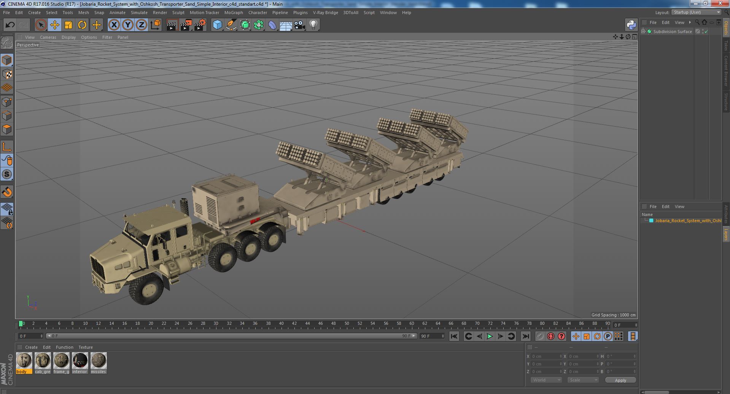Activate the Rotate tool
This screenshot has height=394, width=730.
coord(82,25)
